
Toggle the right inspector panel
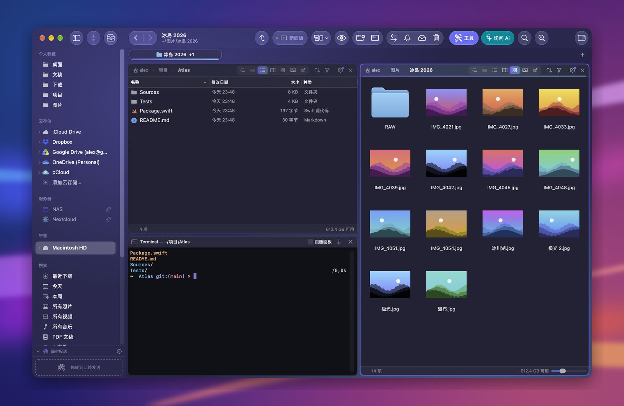click(x=581, y=38)
